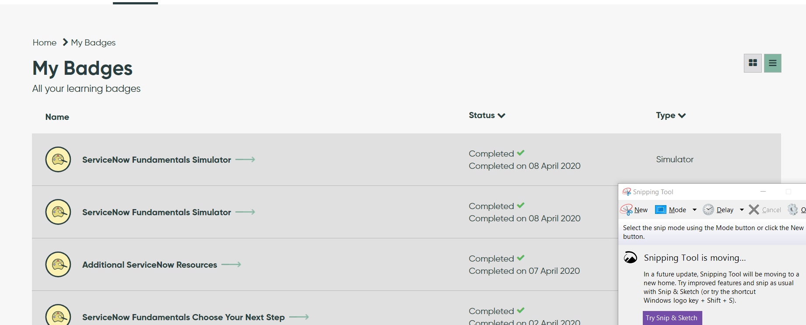Click the Name column header

(x=57, y=117)
